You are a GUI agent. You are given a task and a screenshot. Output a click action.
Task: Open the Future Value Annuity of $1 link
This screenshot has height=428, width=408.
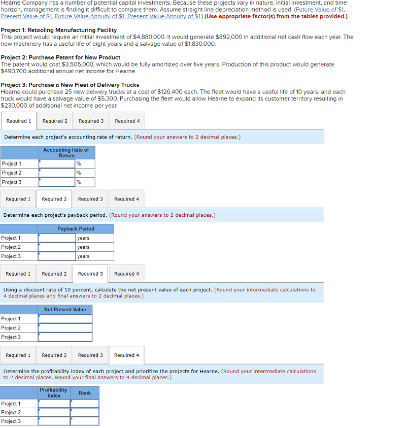click(89, 16)
